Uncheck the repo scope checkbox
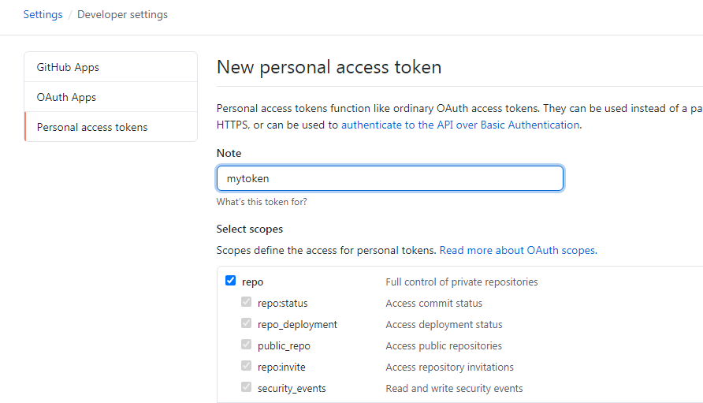703x403 pixels. click(230, 281)
